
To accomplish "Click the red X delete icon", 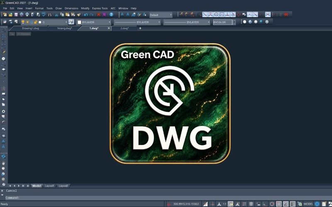I will pos(98,14).
